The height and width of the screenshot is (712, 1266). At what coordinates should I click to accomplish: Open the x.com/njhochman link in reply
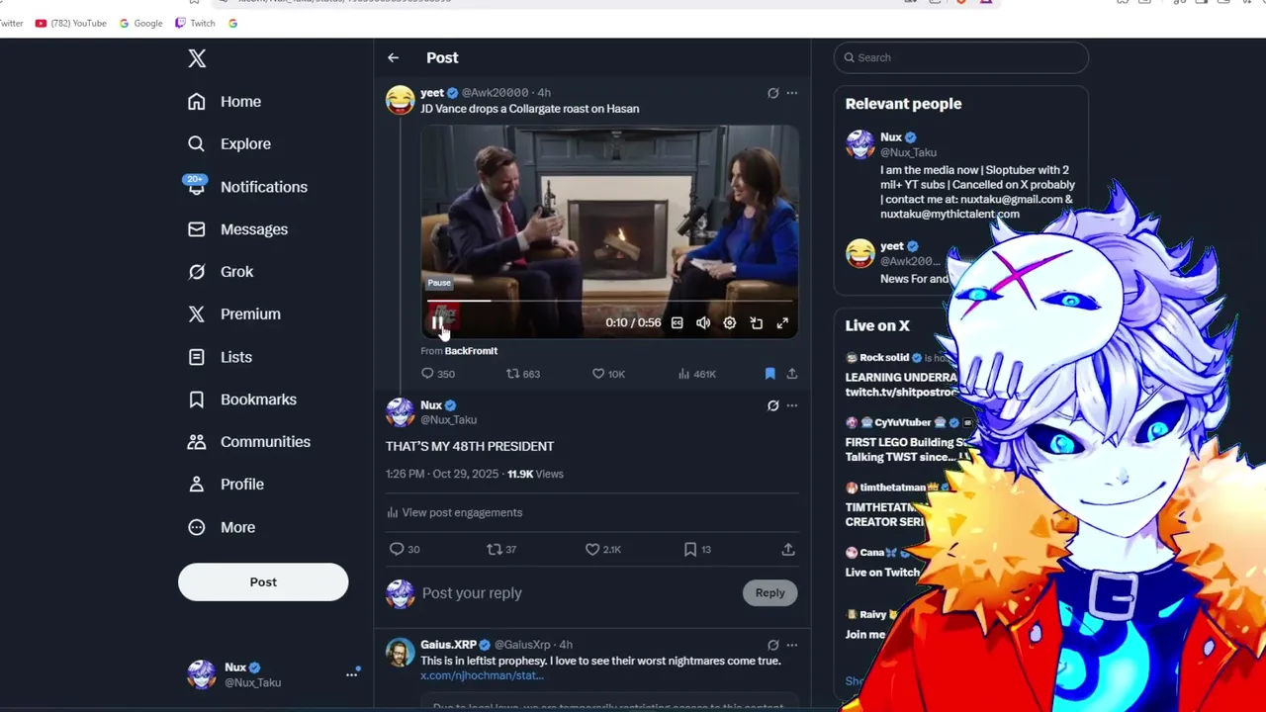coord(482,675)
